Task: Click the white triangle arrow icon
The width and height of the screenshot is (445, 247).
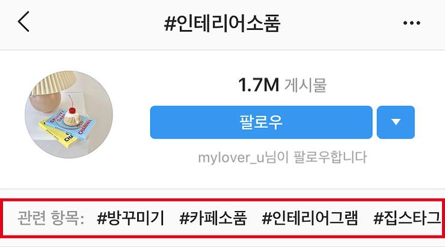Action: click(x=396, y=122)
